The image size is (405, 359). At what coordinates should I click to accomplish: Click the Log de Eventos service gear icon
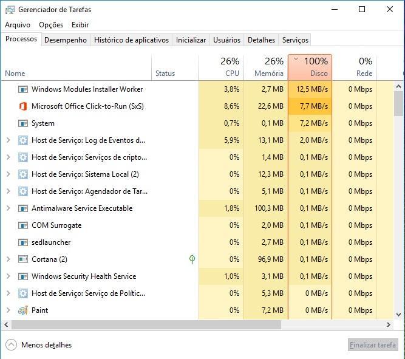(x=23, y=140)
